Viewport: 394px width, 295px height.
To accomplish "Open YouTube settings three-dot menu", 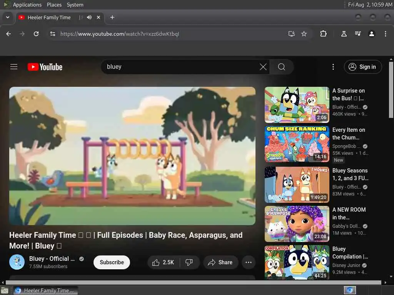I will click(x=333, y=67).
